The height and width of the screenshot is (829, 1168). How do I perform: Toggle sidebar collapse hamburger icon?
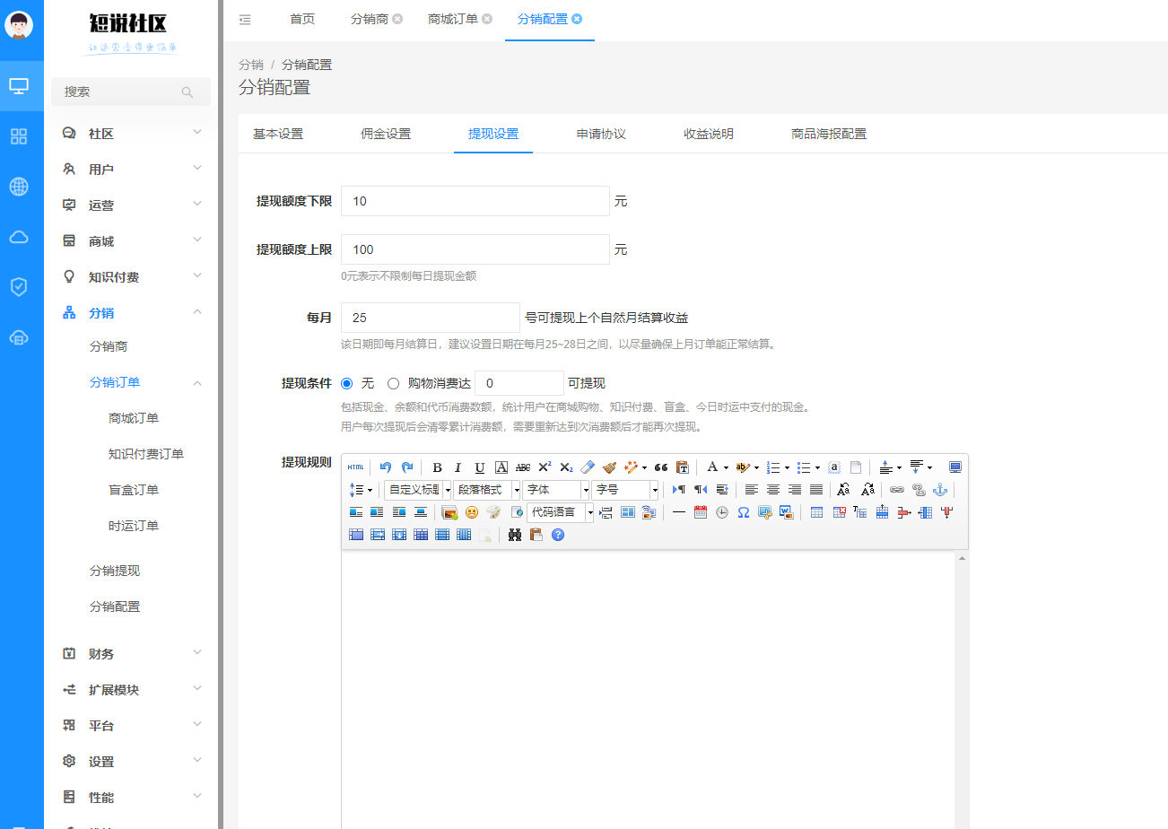click(245, 19)
